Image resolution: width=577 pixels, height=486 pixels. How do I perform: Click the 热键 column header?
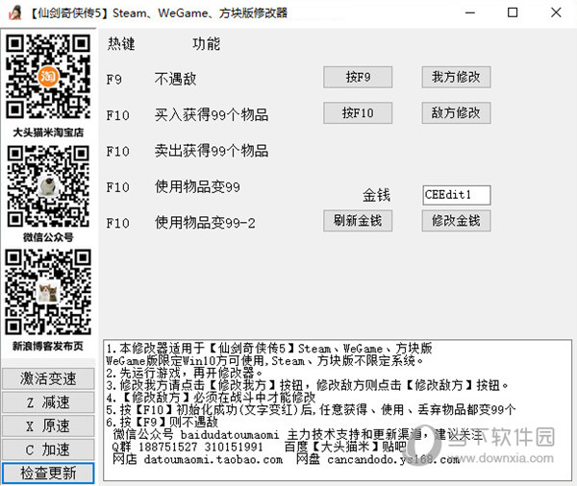pyautogui.click(x=121, y=44)
